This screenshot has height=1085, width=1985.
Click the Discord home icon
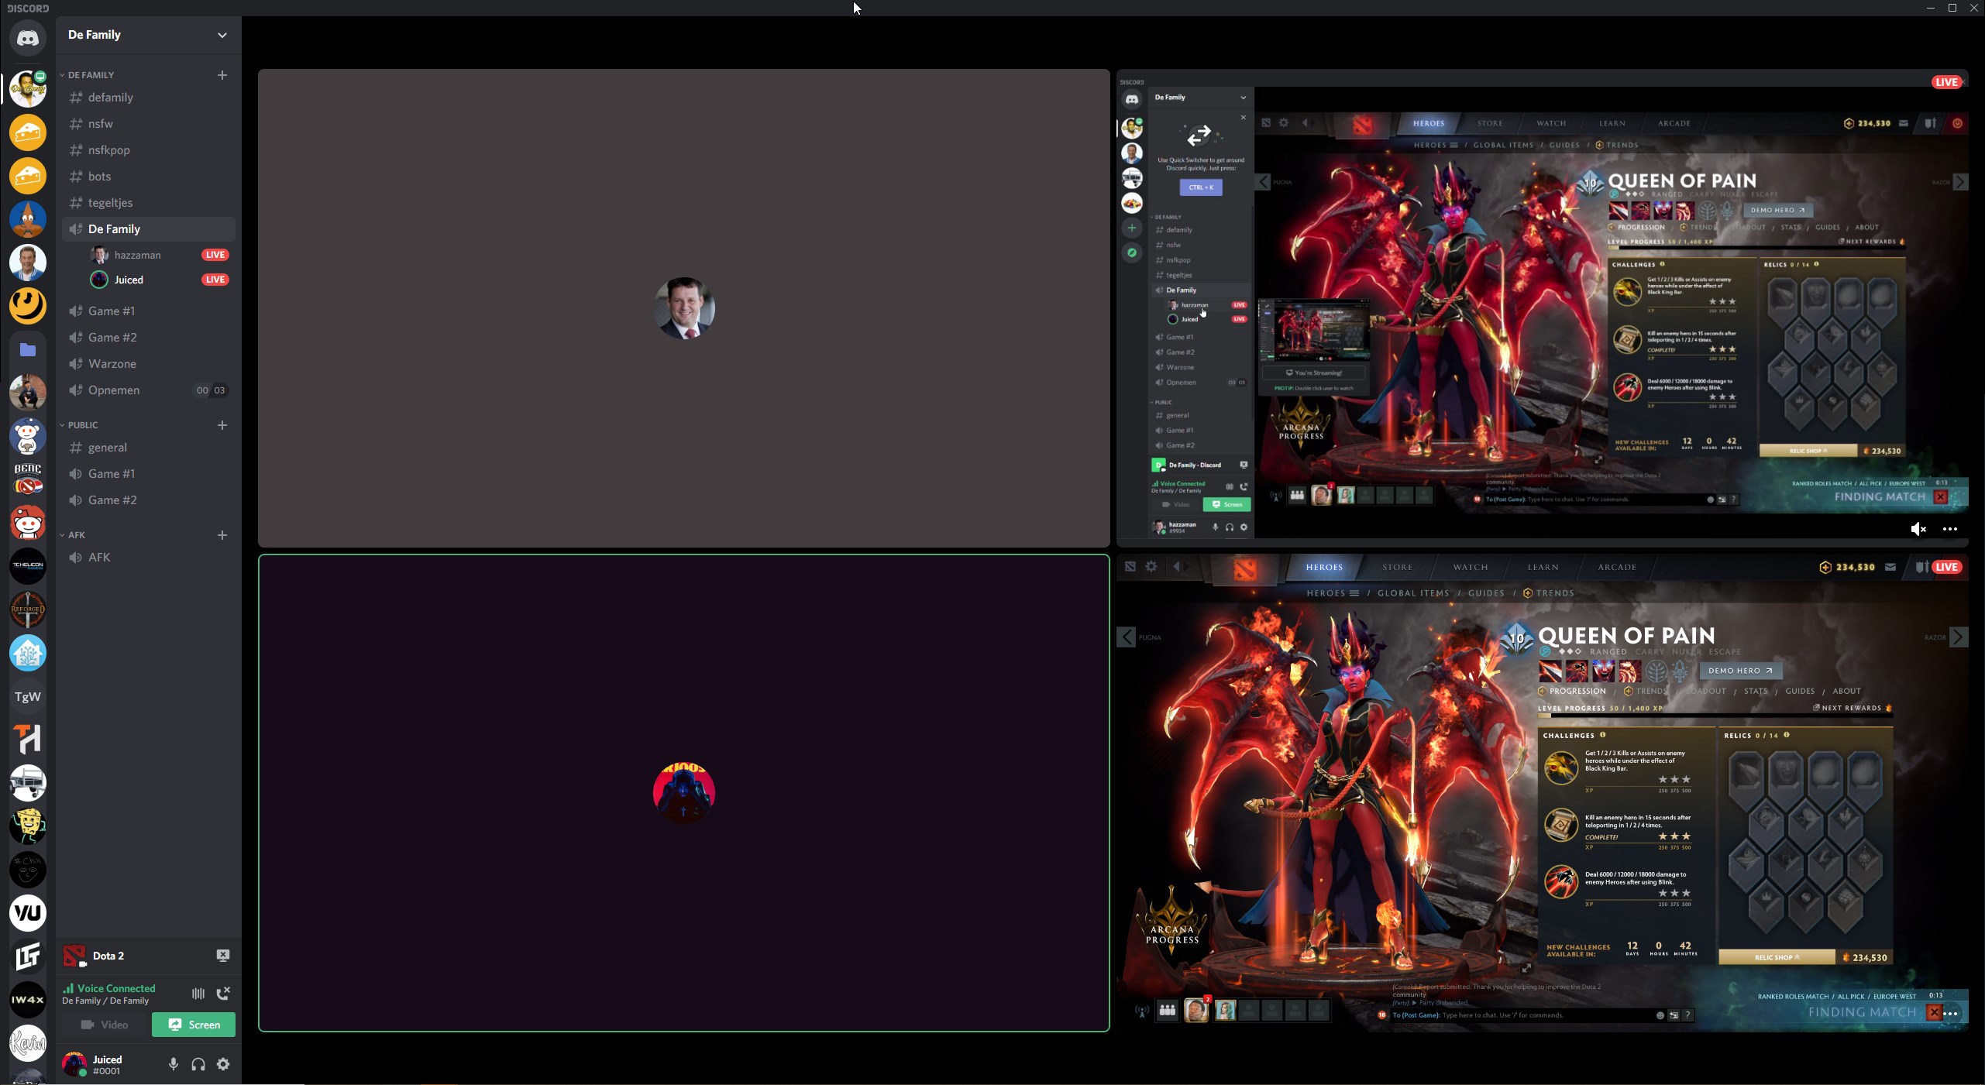coord(28,38)
